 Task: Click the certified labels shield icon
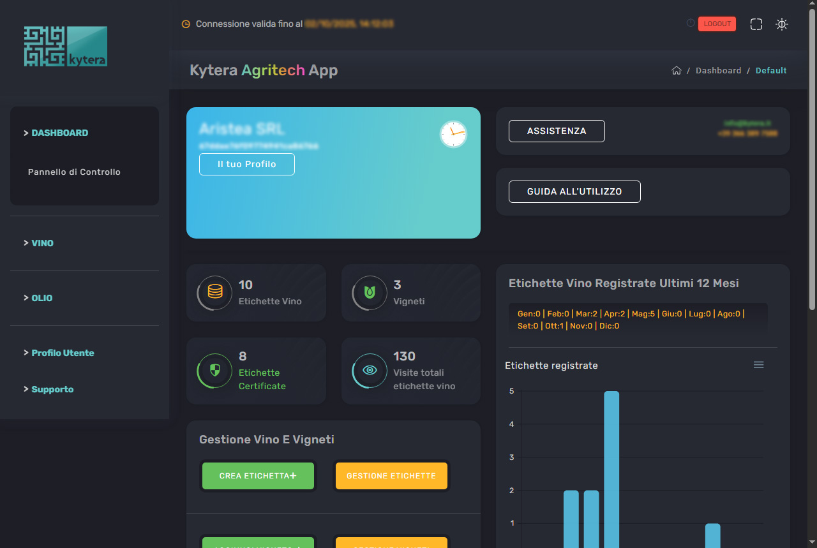tap(215, 371)
